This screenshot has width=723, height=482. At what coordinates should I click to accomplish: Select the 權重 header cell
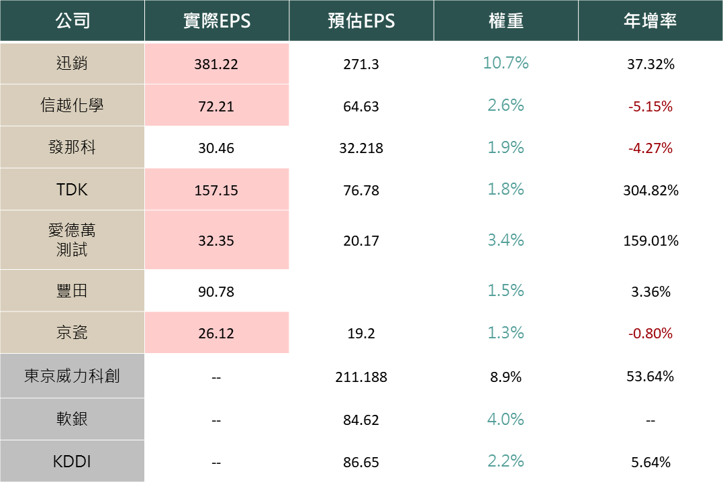[x=505, y=21]
